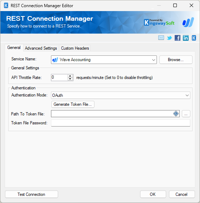Click the 'Authentication Mode:' label
Viewport: 200px width, 203px height.
pyautogui.click(x=29, y=95)
